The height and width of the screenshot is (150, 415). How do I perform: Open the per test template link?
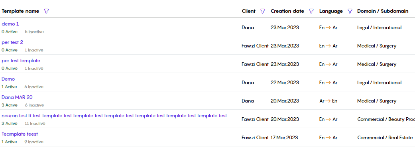(21, 61)
